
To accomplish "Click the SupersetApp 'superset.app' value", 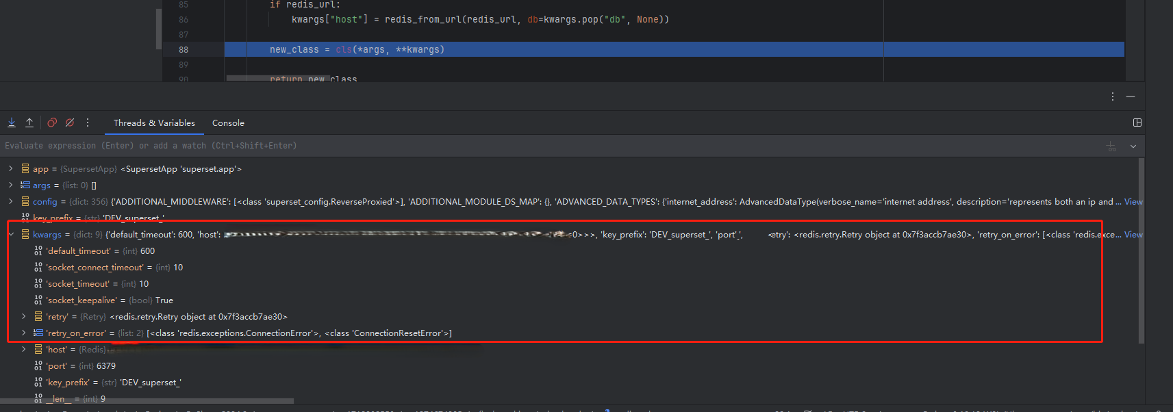I will coord(181,169).
